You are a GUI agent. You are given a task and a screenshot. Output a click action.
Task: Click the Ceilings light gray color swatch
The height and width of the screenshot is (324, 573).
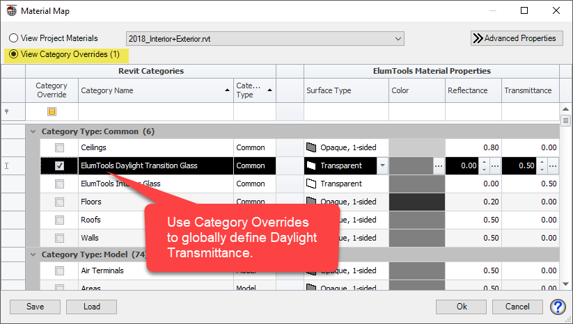[417, 147]
